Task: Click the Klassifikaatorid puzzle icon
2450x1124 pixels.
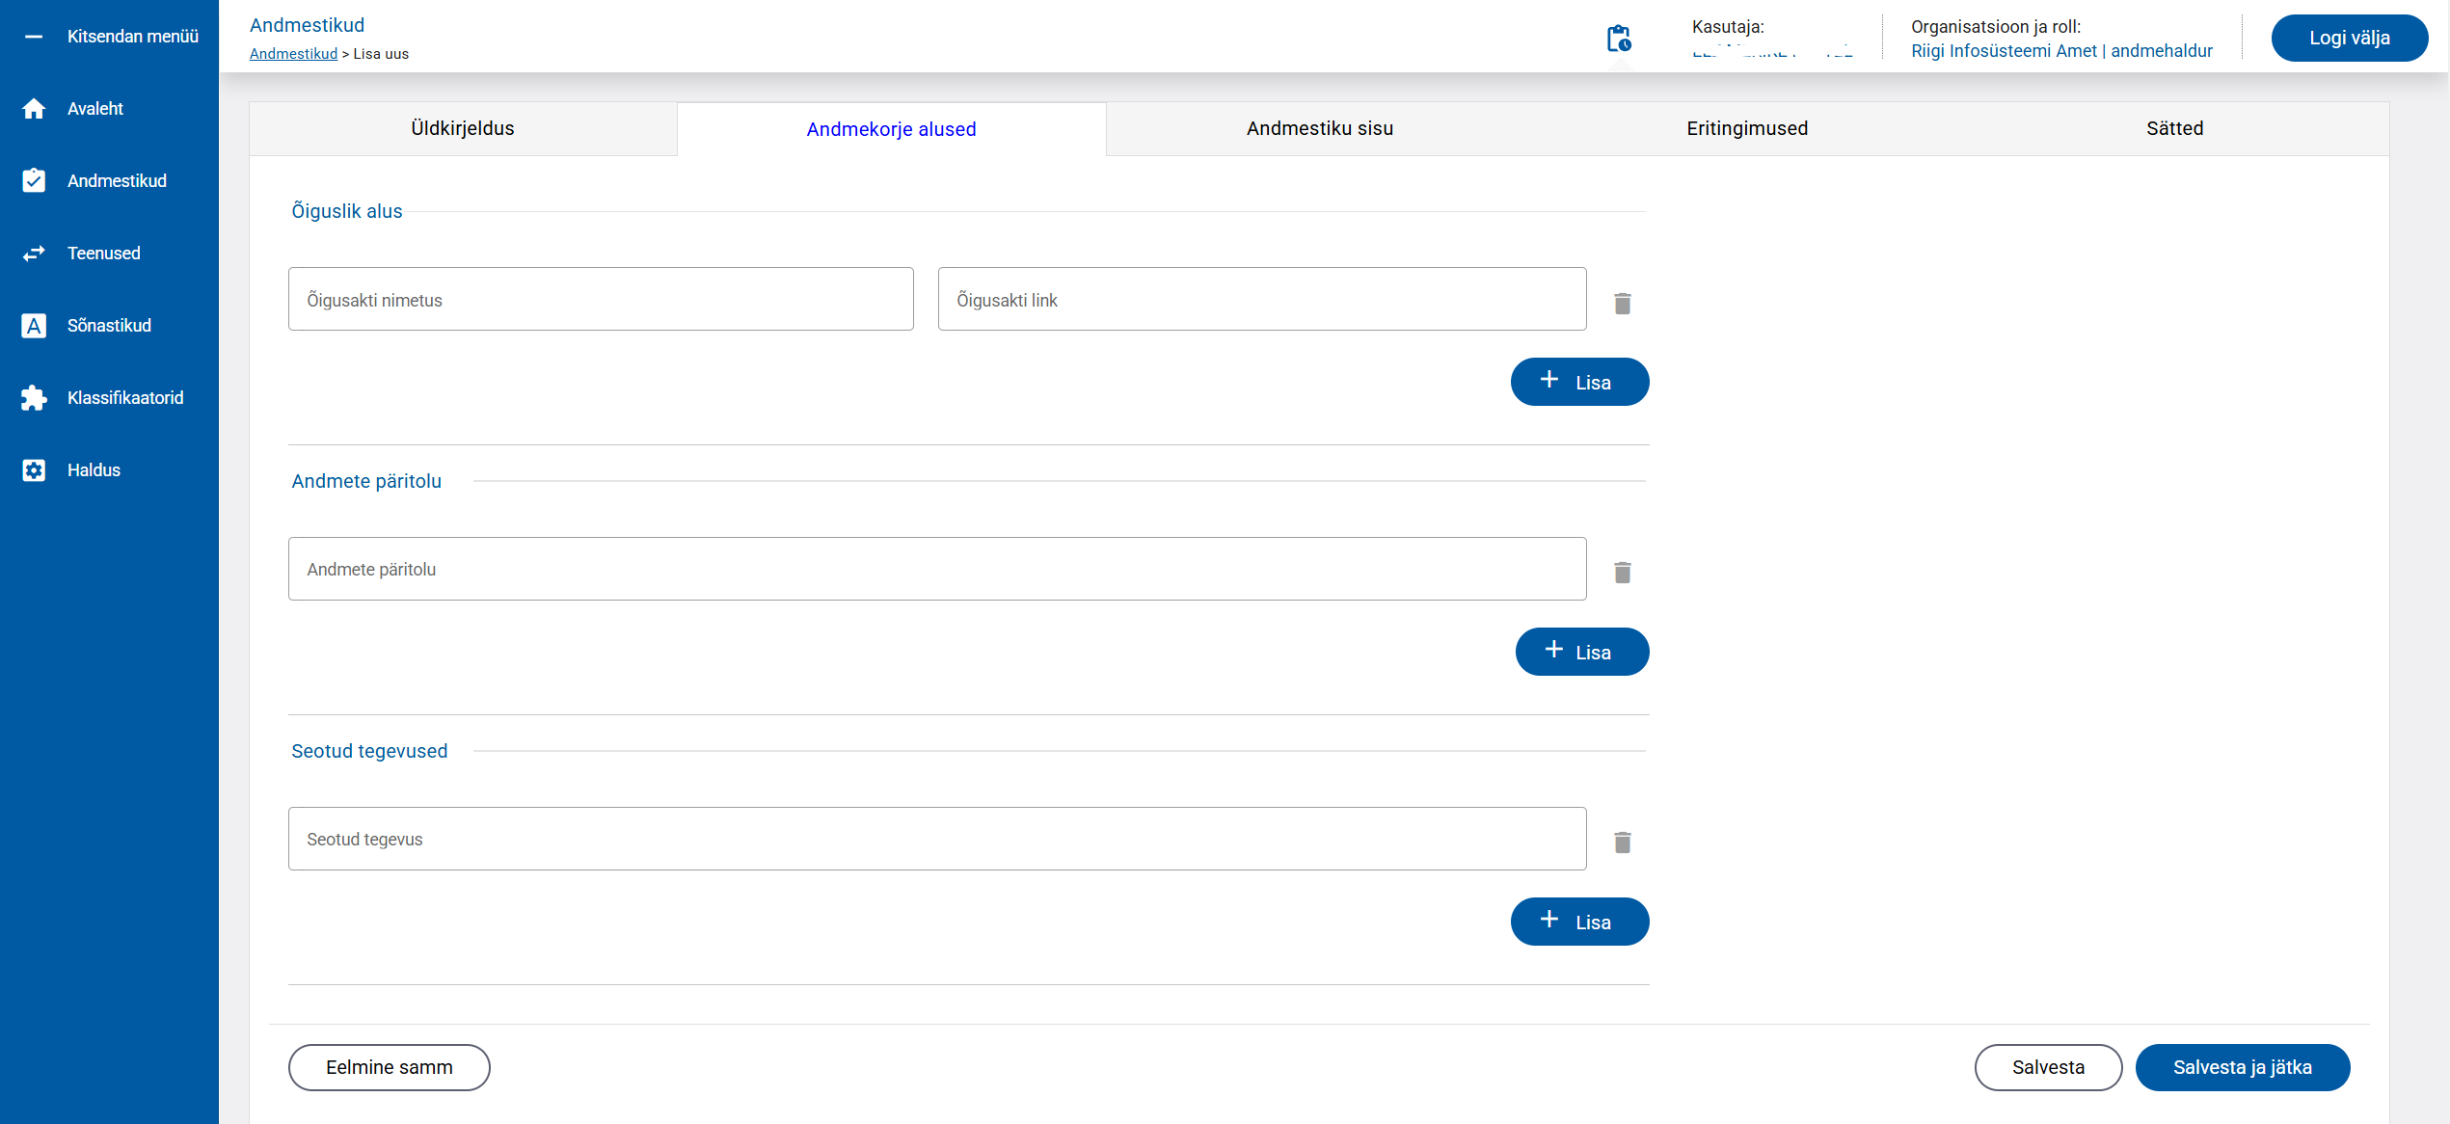Action: coord(34,398)
